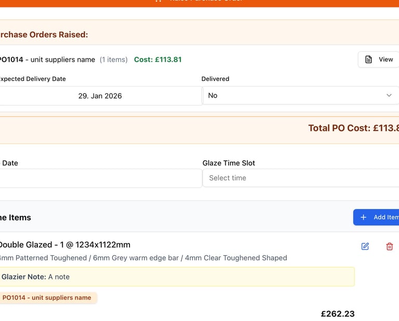This screenshot has height=321, width=399.
Task: Expand the Delivered dropdown chevron
Action: click(389, 95)
